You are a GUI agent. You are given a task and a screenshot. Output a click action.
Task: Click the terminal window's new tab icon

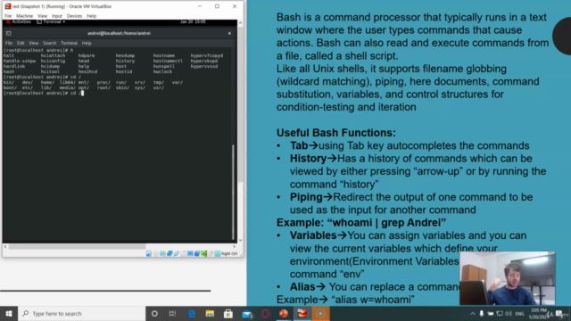[8, 33]
